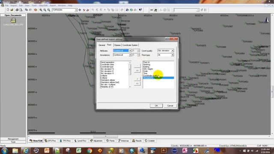Switch to the Classes tab
The width and height of the screenshot is (274, 154).
pyautogui.click(x=117, y=45)
